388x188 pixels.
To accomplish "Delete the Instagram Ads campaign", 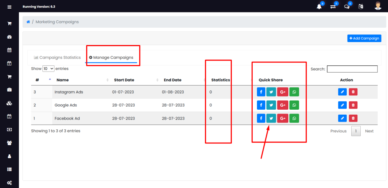I will (353, 92).
